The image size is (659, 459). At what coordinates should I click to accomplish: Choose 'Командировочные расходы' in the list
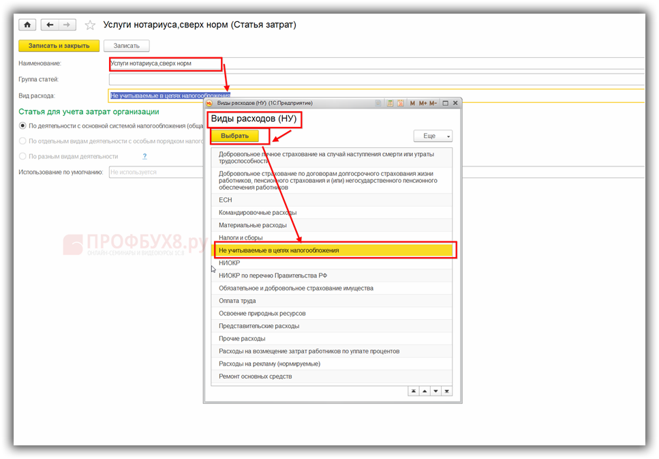[258, 212]
